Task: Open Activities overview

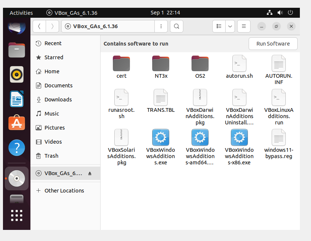Action: [x=21, y=13]
